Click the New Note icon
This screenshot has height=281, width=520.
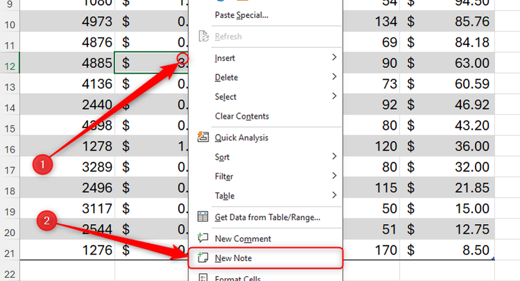203,257
